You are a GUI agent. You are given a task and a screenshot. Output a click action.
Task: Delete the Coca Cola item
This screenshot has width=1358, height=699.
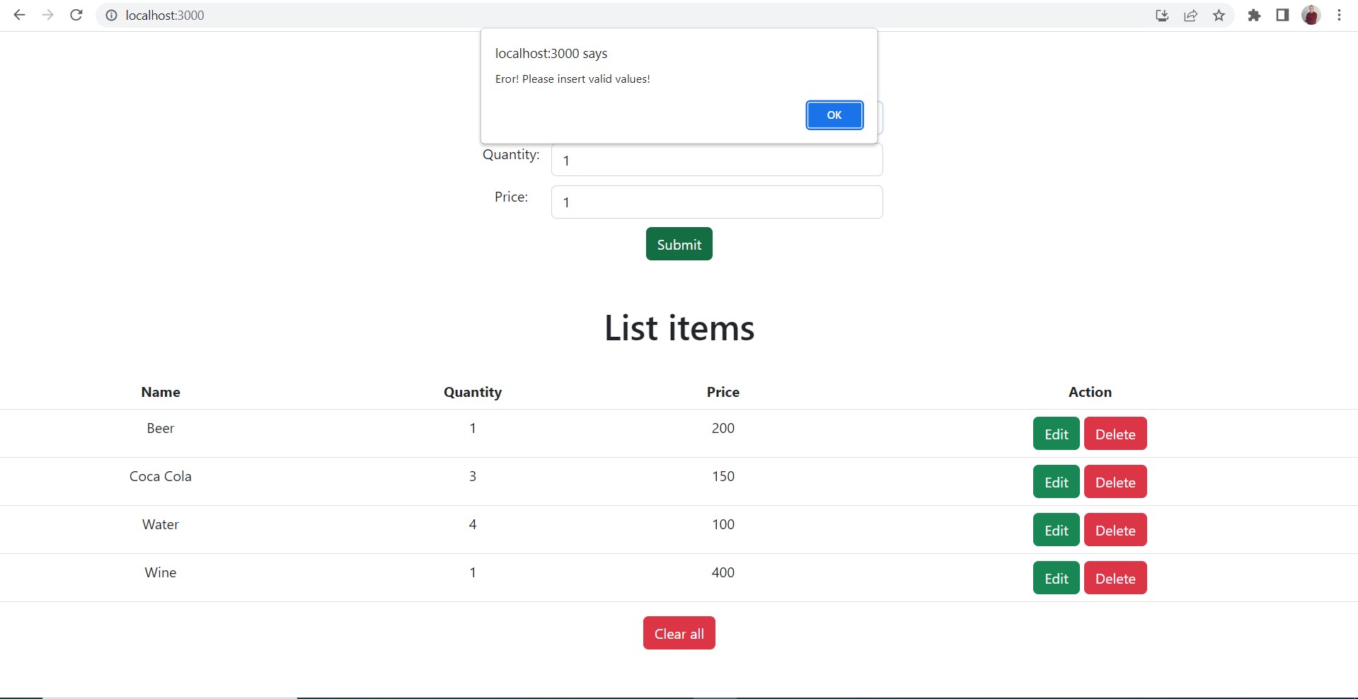point(1115,481)
